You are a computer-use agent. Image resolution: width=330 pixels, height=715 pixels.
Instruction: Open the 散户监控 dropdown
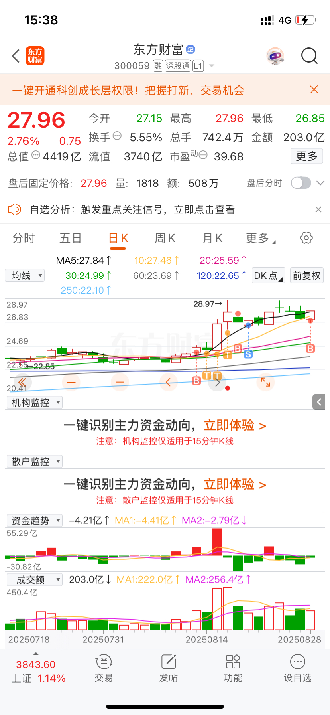coord(35,461)
